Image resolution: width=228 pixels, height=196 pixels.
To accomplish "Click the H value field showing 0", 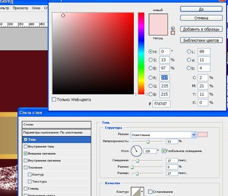I will pos(165,51).
